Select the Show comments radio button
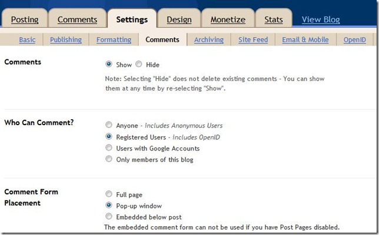The image size is (379, 235). 109,65
